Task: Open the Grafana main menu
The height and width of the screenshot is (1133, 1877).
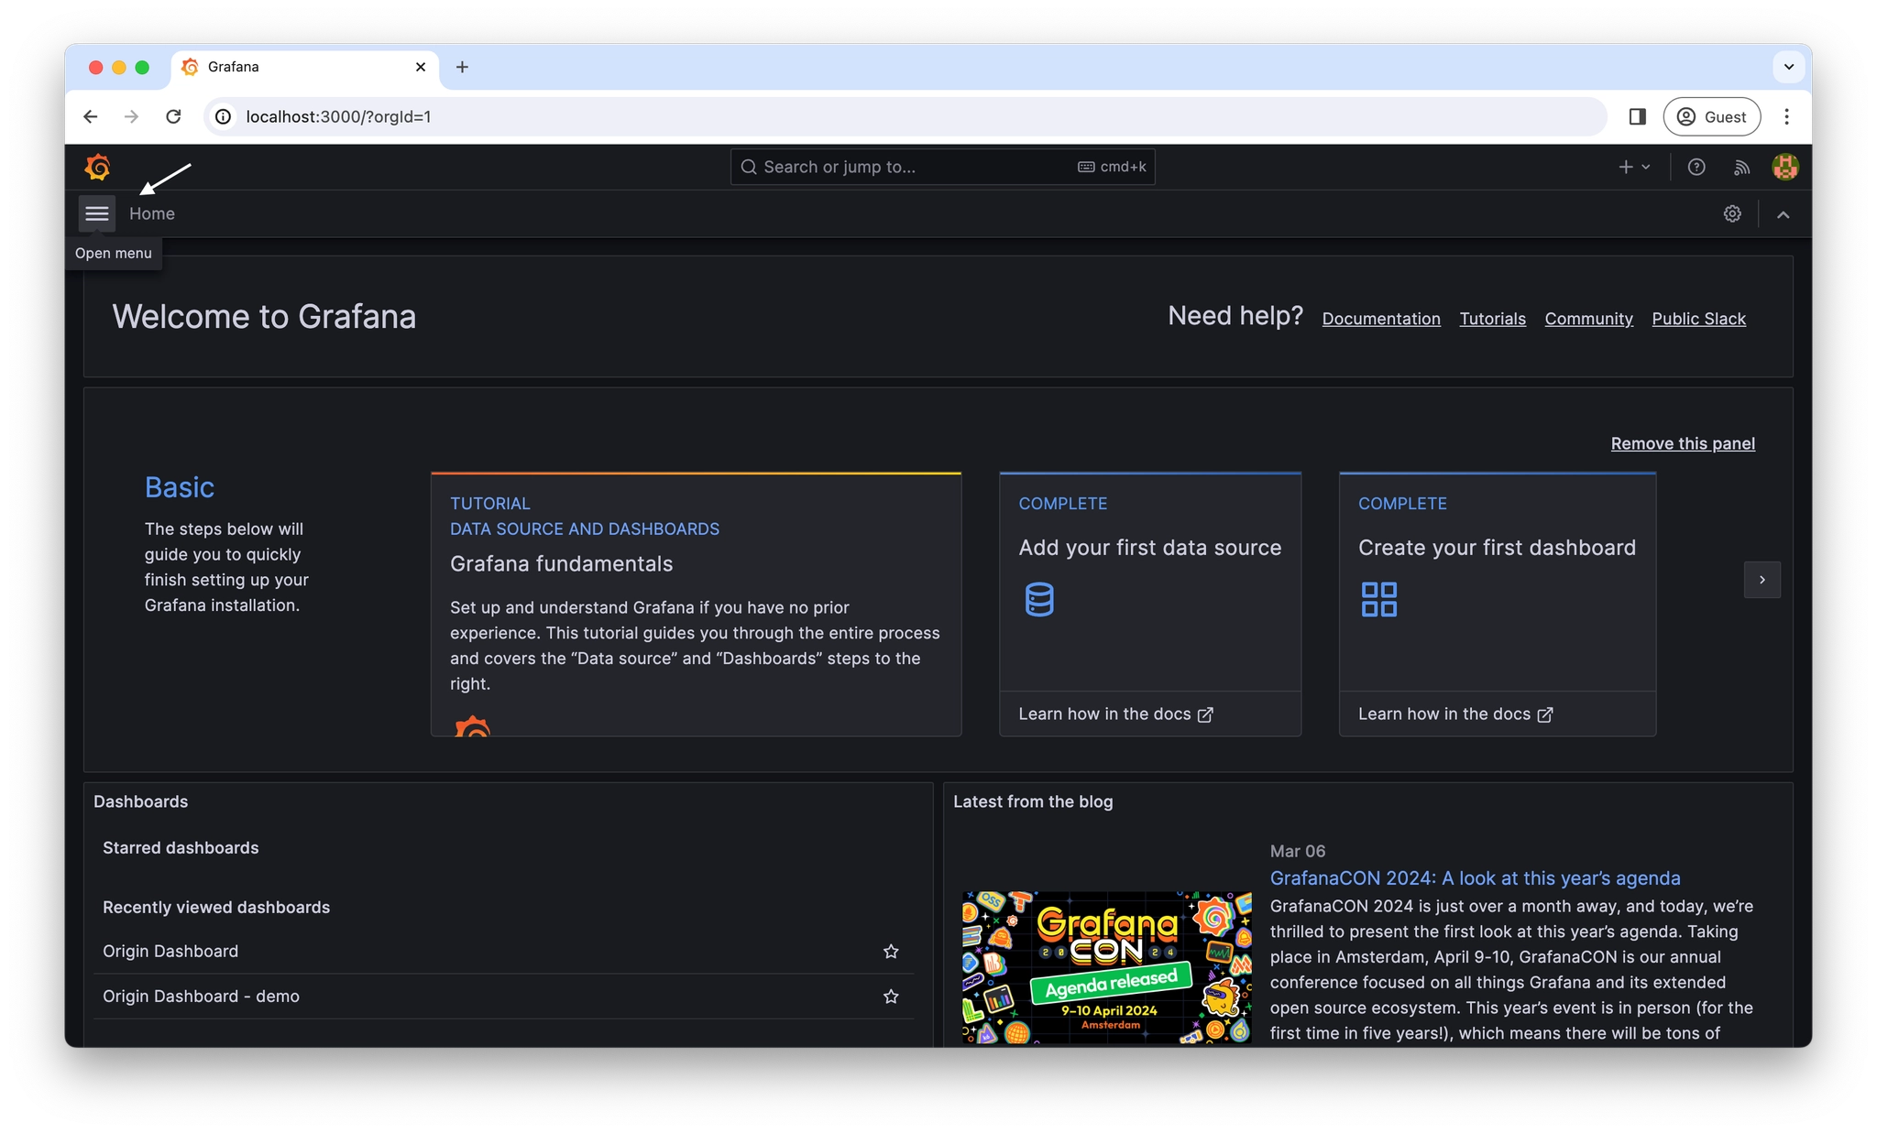Action: point(95,212)
